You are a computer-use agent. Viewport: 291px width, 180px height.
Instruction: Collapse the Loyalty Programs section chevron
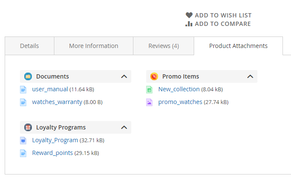(x=124, y=127)
